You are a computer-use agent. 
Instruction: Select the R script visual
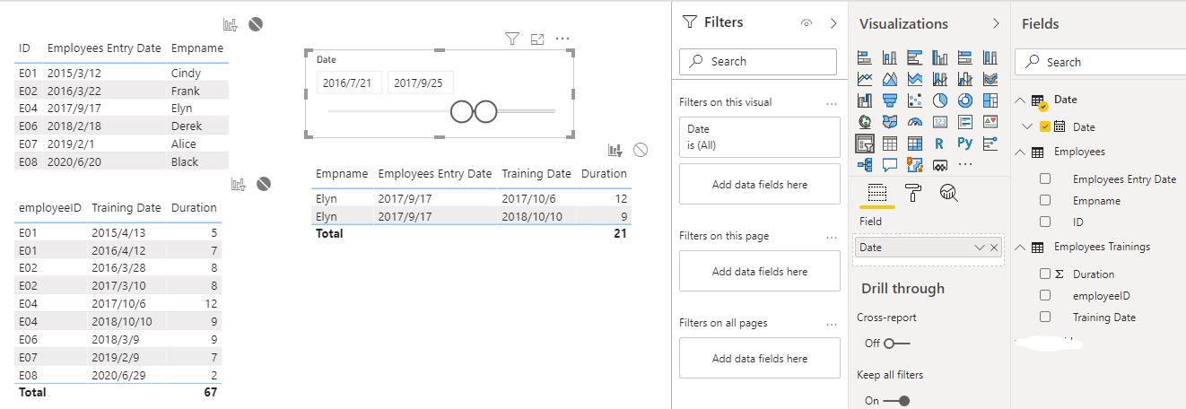[940, 144]
